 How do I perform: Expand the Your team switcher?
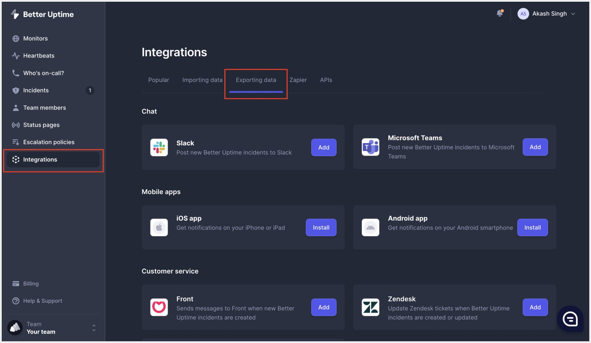94,327
